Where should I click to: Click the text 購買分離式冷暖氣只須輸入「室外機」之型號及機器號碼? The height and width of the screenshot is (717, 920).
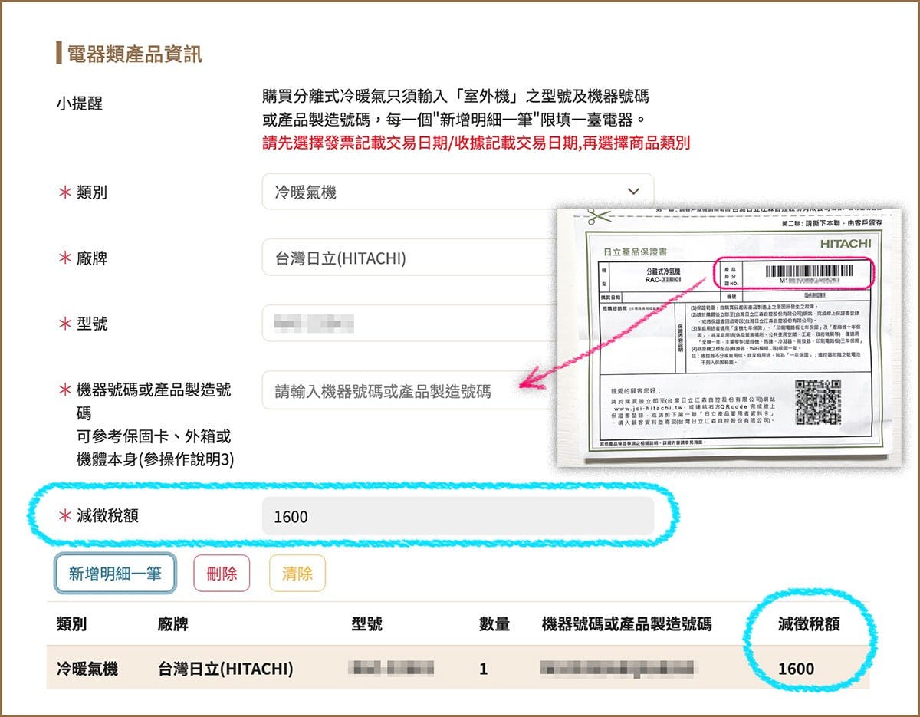[x=455, y=97]
